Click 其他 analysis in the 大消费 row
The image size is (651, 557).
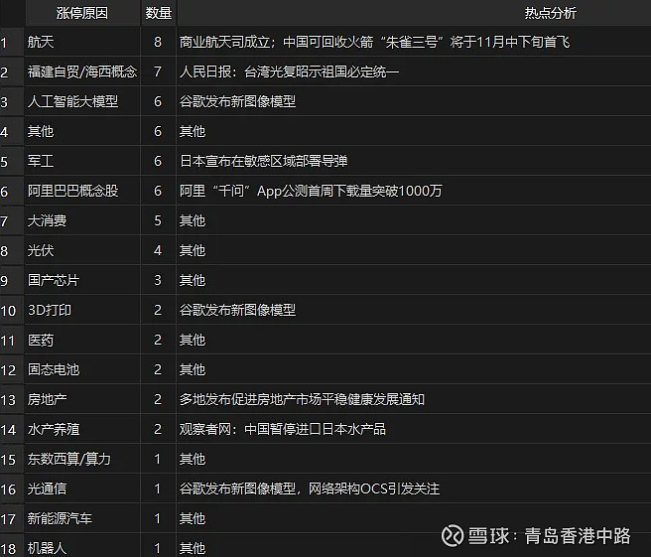point(193,220)
